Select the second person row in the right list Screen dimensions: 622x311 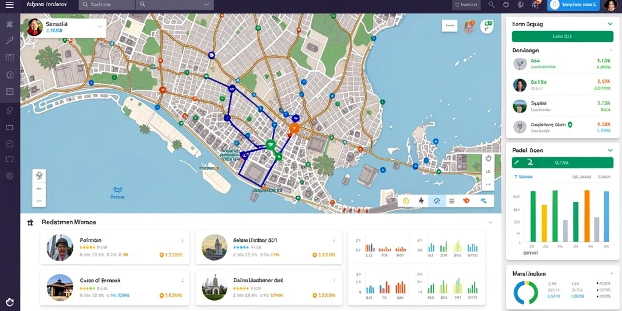[x=562, y=85]
